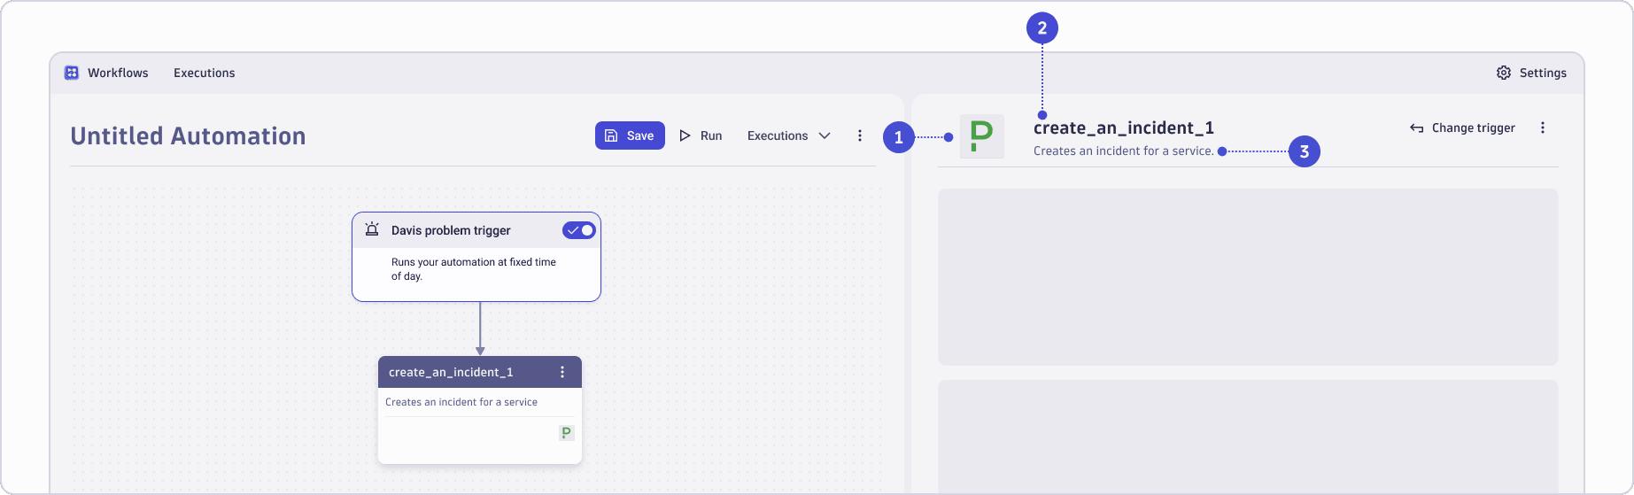Screen dimensions: 1634x495
Task: Save the automation
Action: [630, 135]
